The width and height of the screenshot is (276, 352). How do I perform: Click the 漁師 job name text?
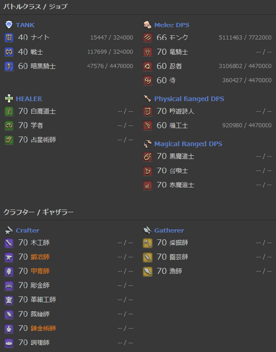point(176,271)
